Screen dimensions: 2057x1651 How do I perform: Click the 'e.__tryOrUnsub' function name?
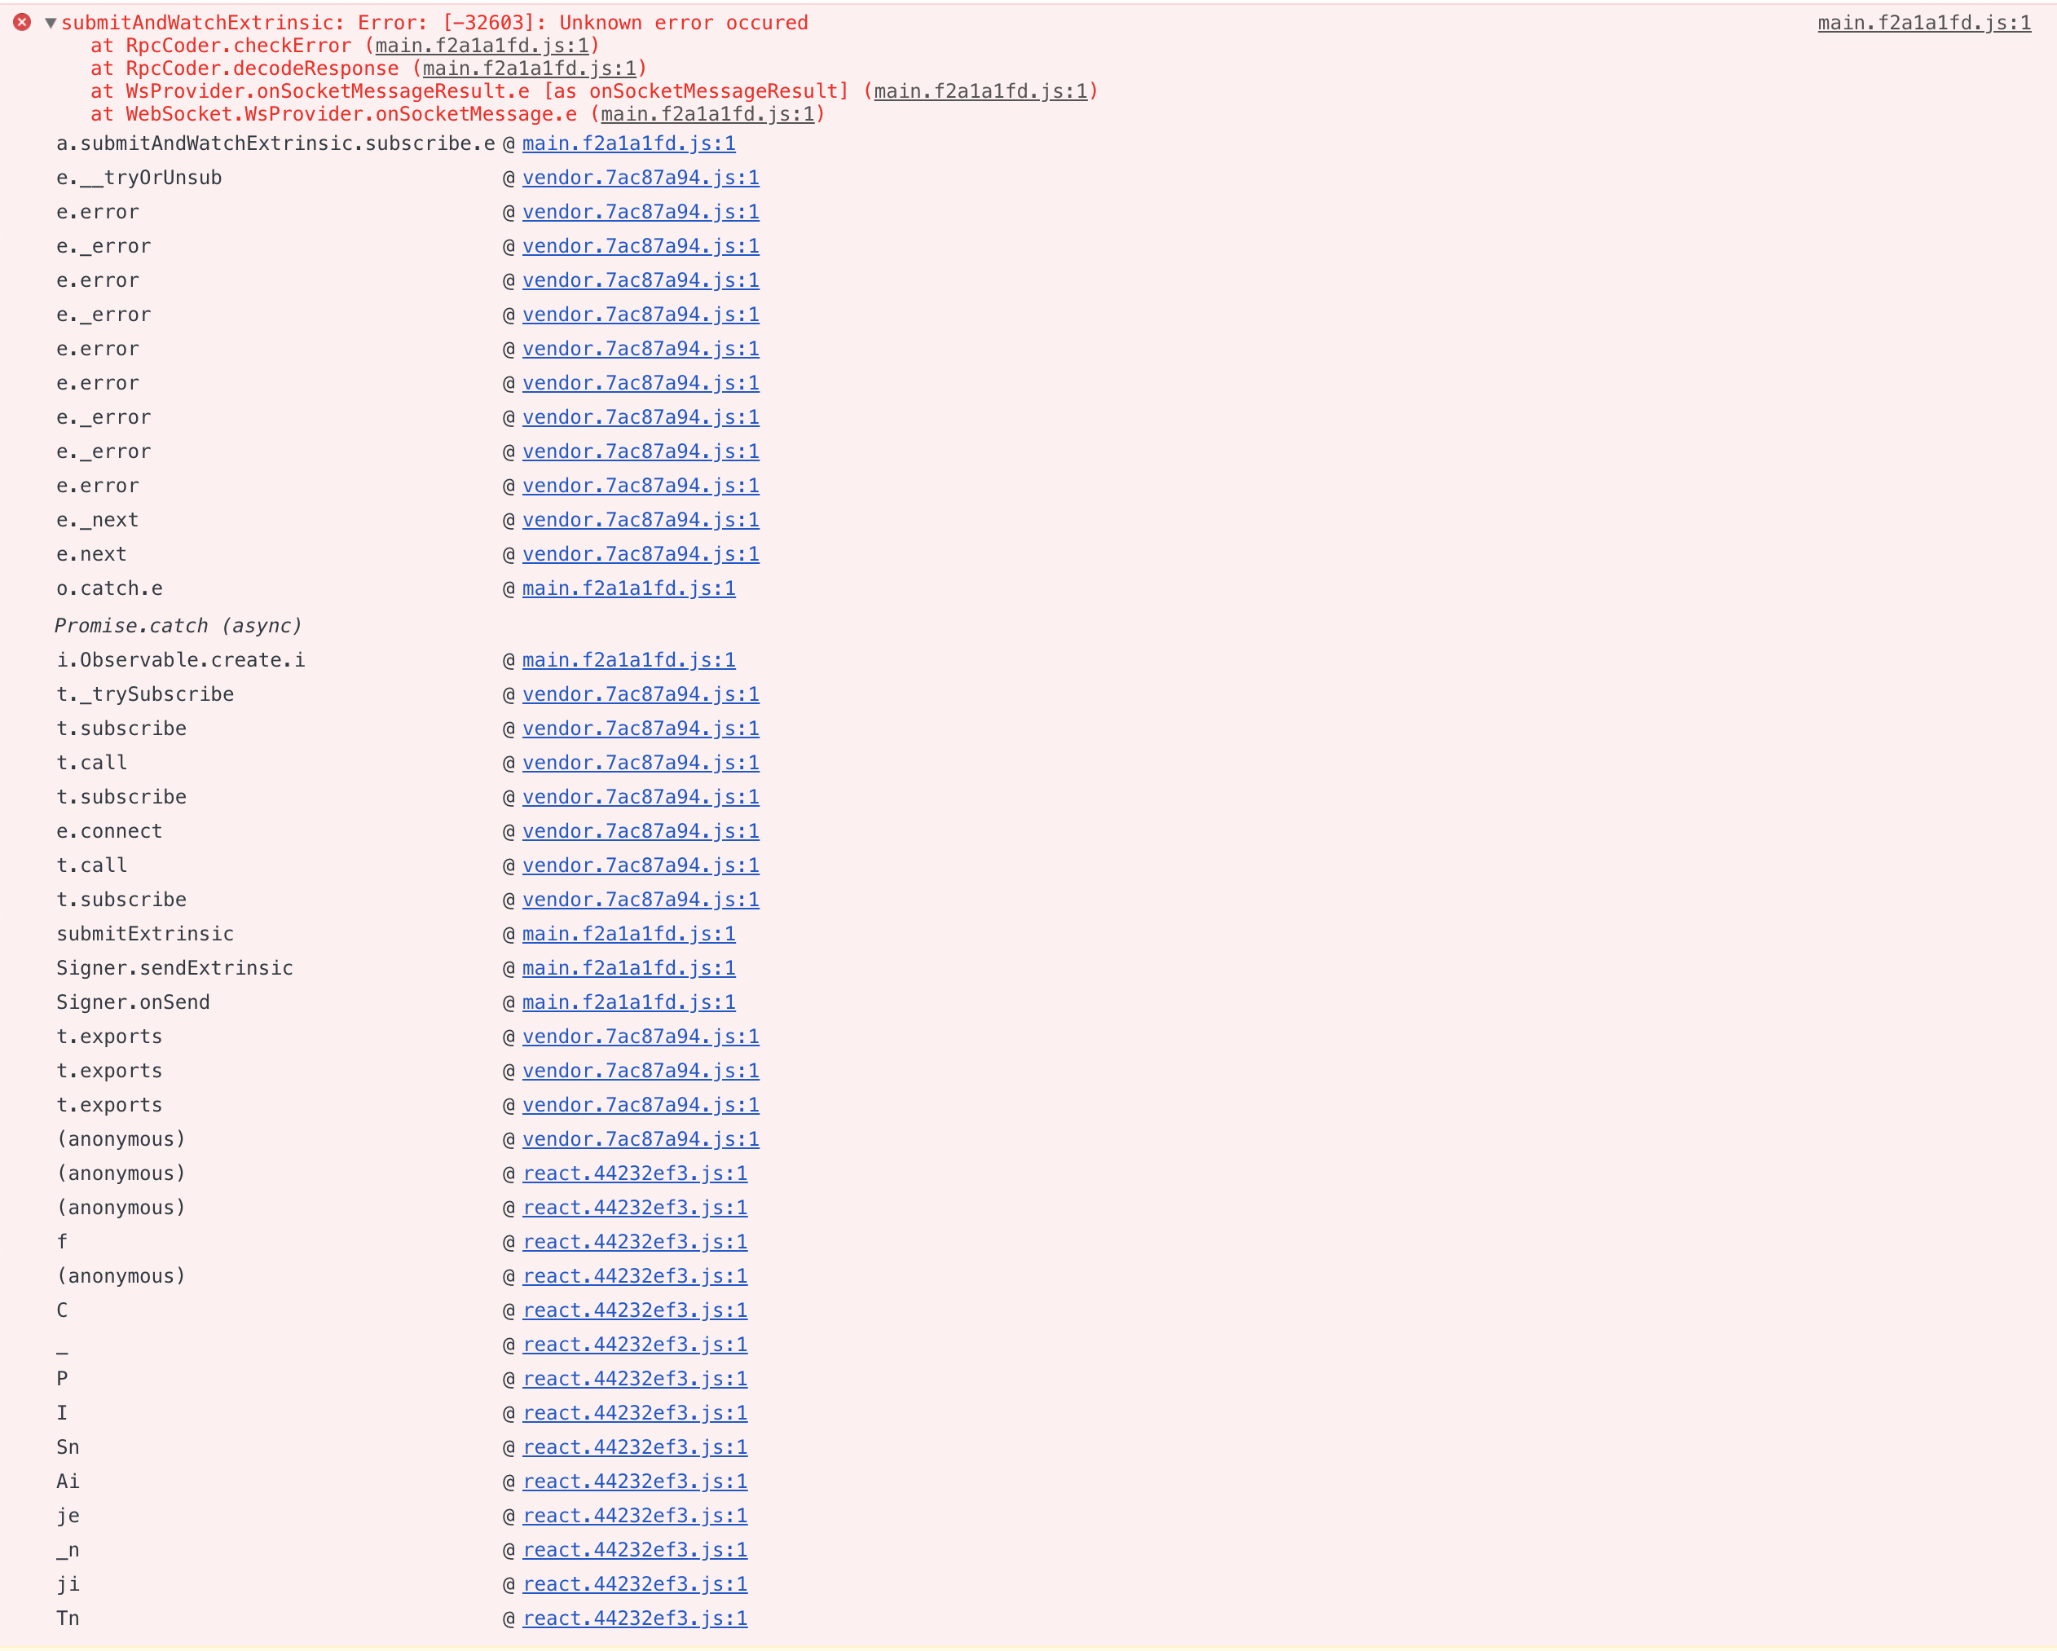tap(139, 178)
